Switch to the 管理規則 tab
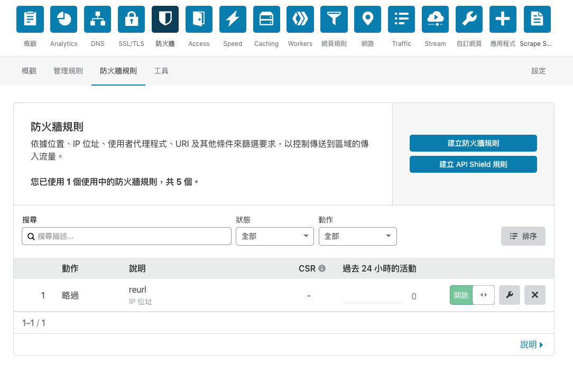 click(68, 71)
